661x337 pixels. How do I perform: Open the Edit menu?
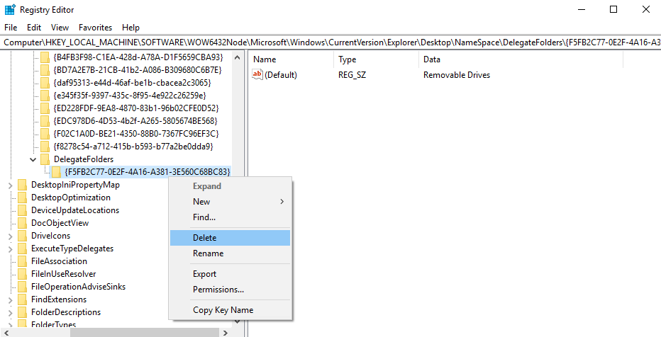pos(34,28)
